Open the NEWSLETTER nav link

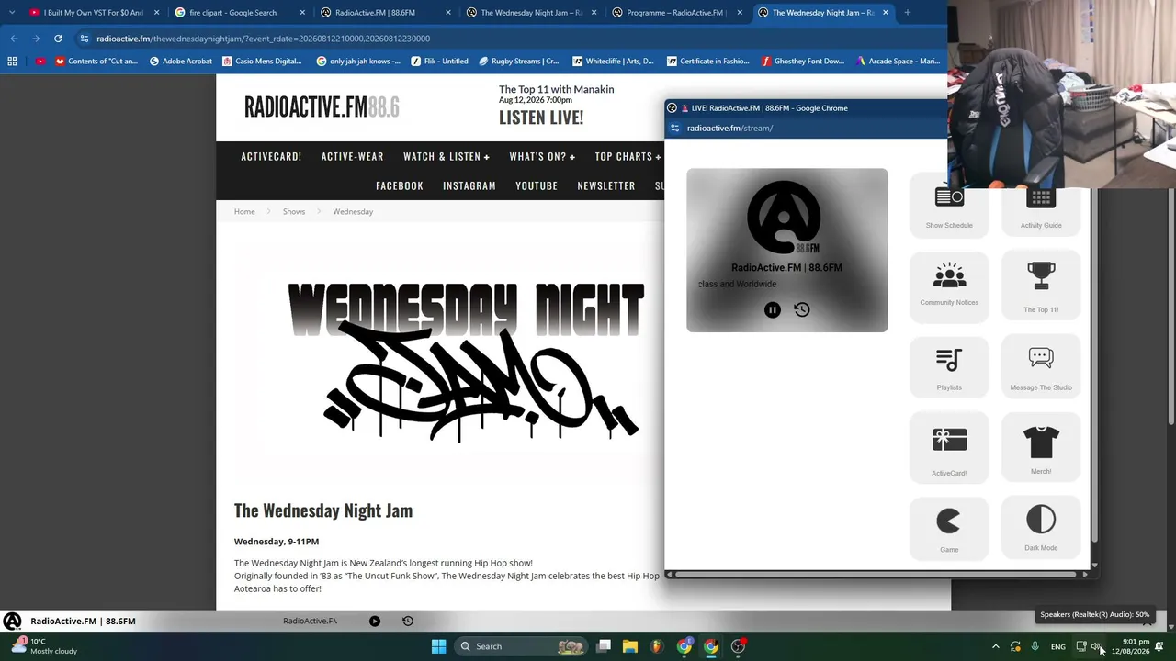(606, 185)
